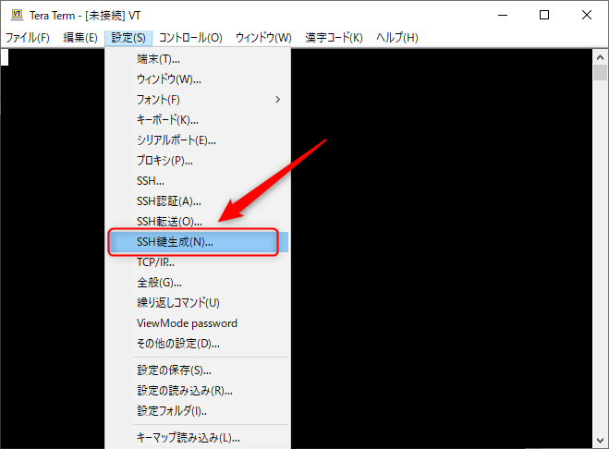This screenshot has width=609, height=449.
Task: Select キーマップ読み込み(L)... item
Action: 188,437
